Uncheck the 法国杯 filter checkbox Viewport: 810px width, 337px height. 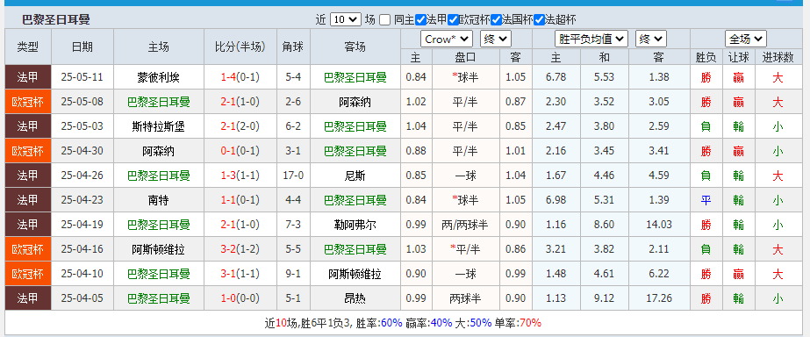496,20
